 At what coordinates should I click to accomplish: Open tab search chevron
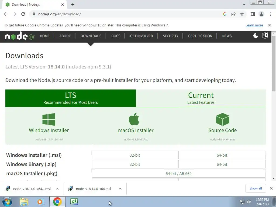[244, 5]
